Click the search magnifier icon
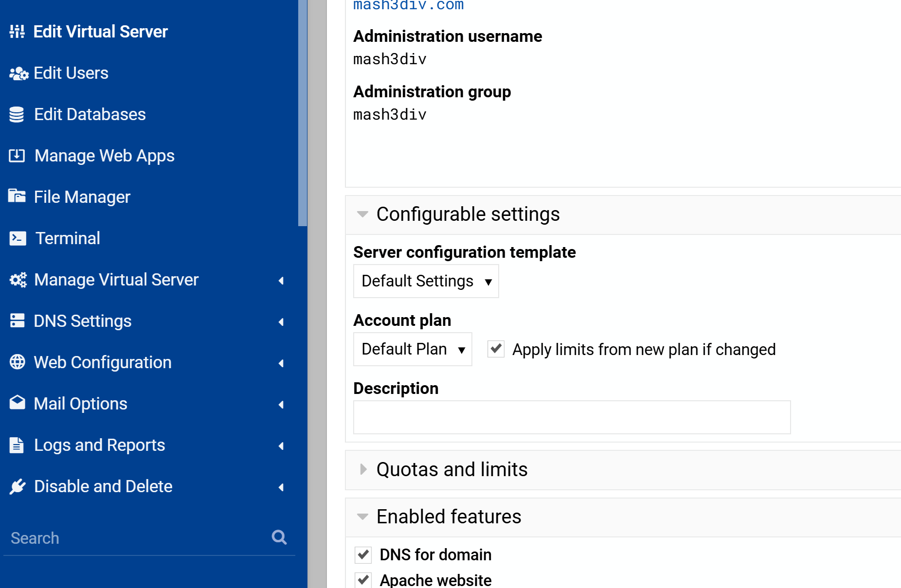Viewport: 901px width, 588px height. click(x=279, y=537)
